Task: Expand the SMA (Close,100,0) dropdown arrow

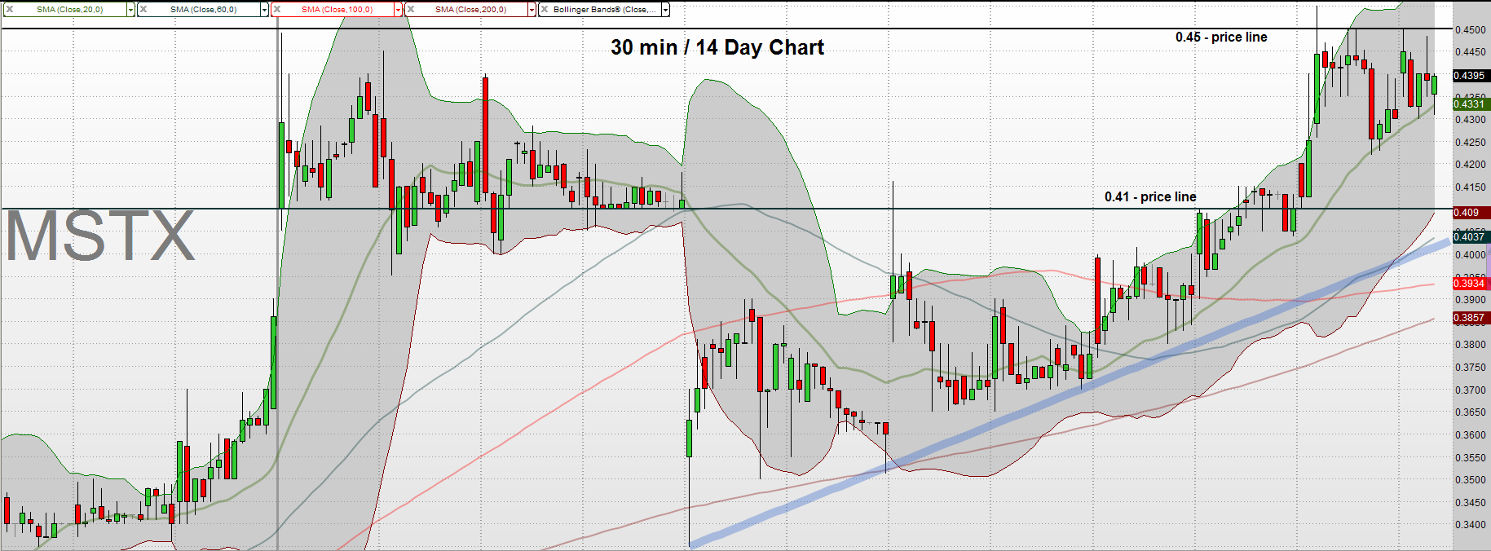Action: [398, 10]
